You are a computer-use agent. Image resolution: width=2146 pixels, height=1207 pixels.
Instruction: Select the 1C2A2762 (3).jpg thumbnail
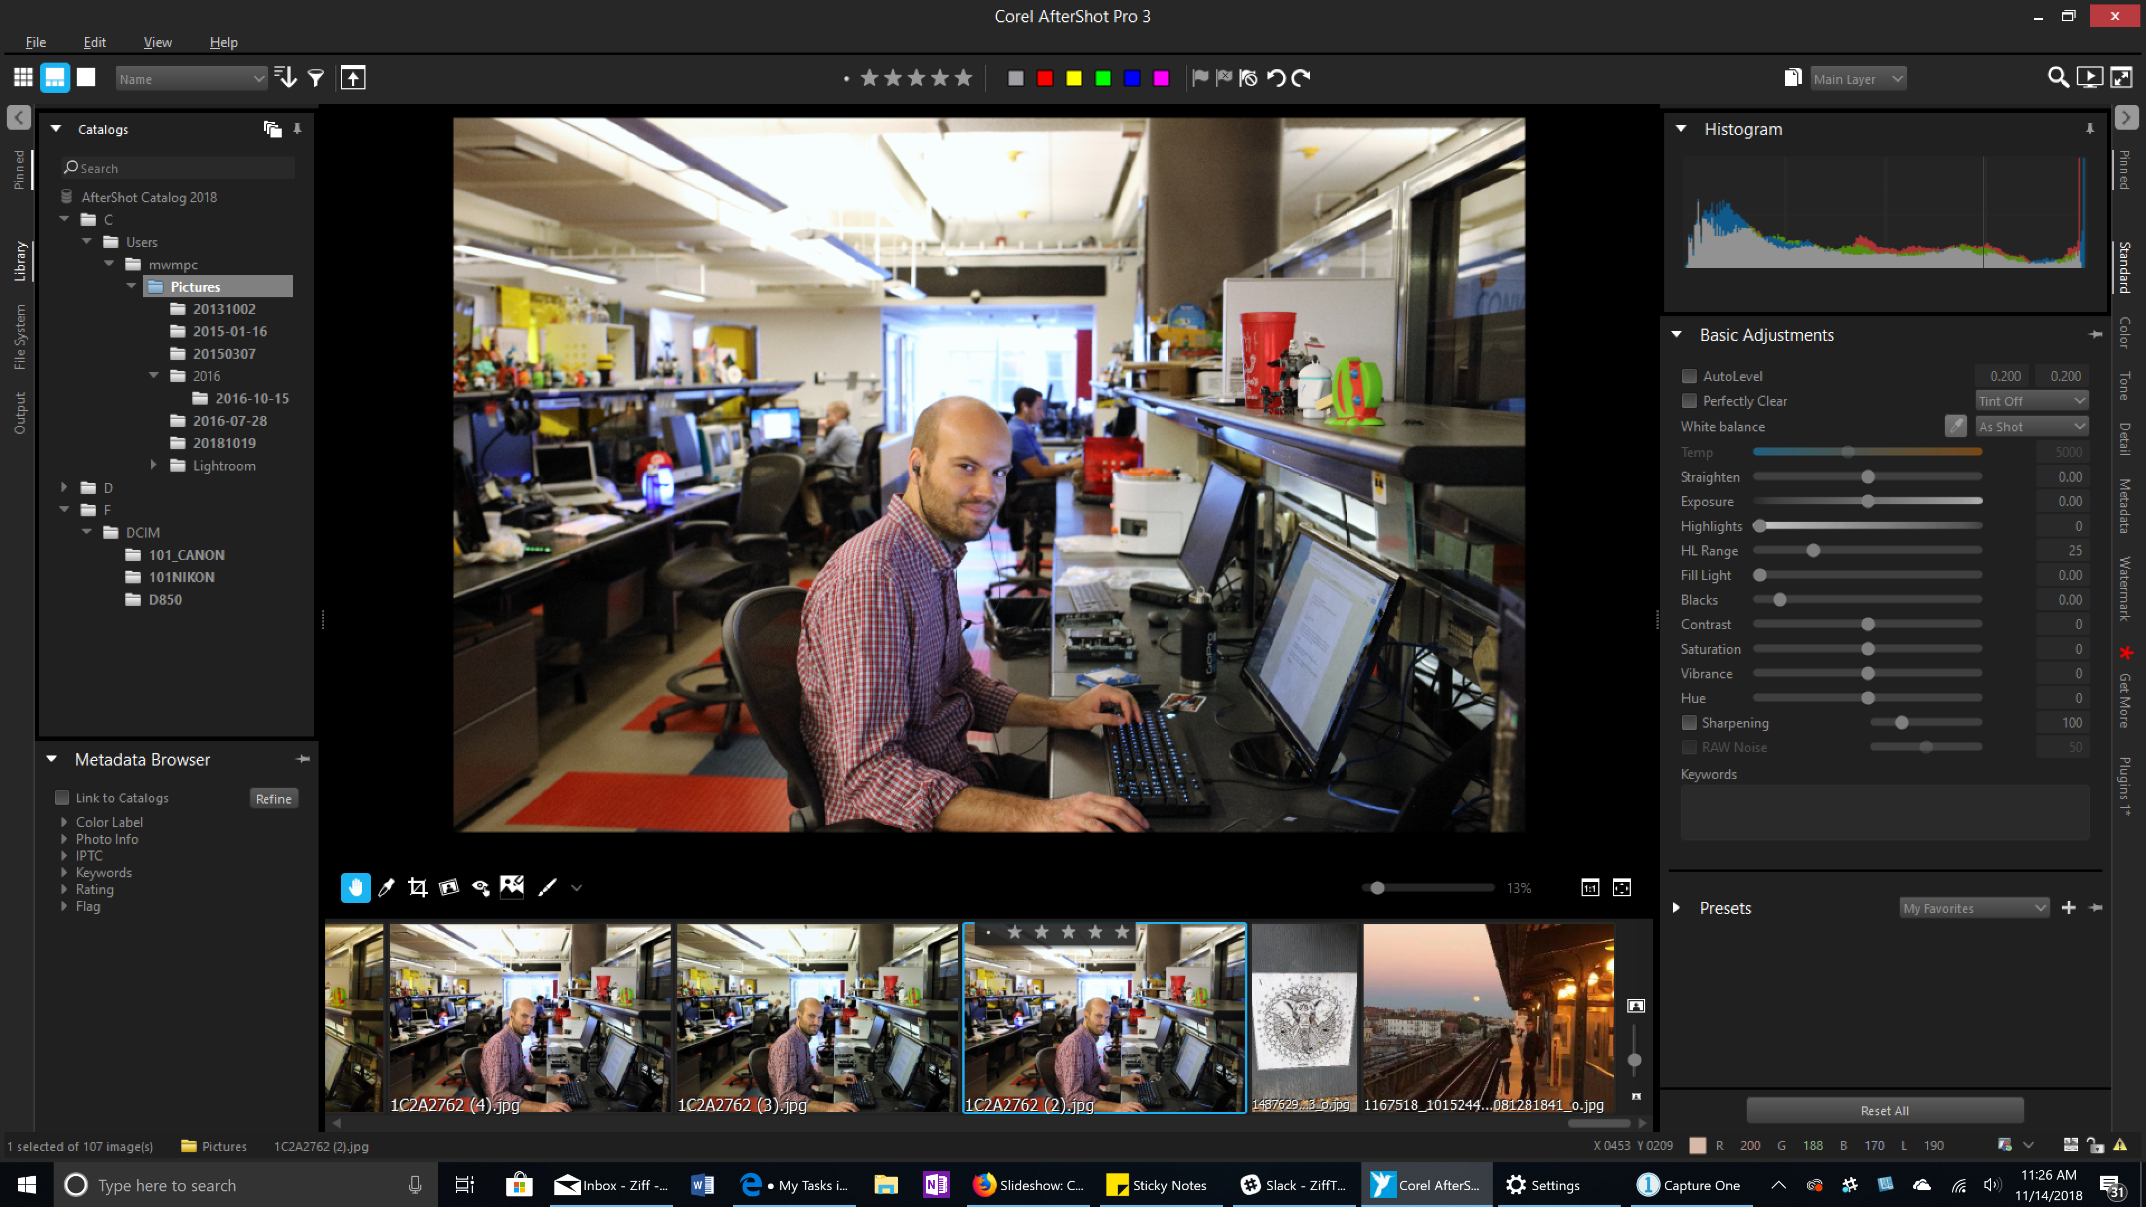816,1016
